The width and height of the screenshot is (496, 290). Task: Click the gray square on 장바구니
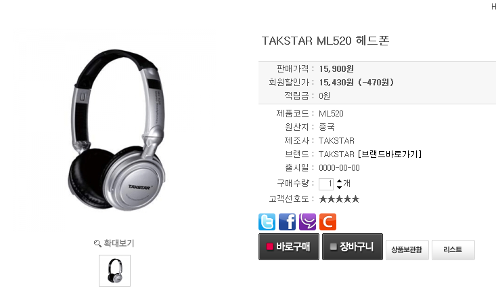click(333, 247)
